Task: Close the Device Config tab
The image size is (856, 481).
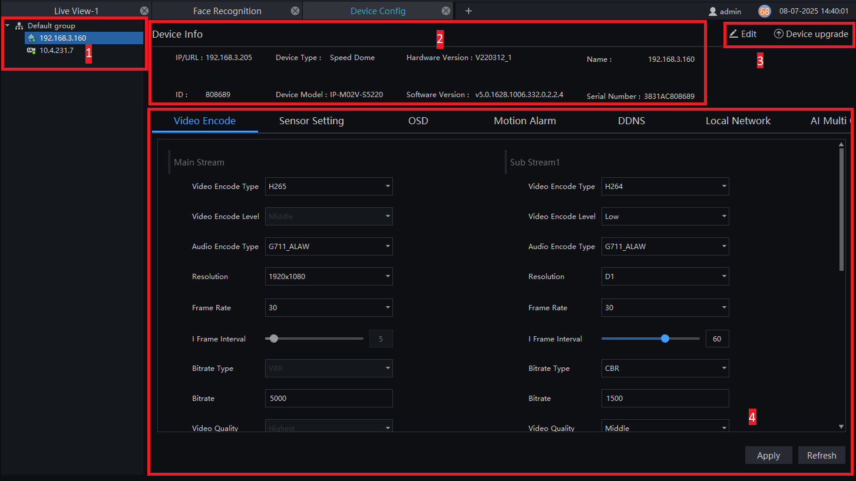Action: tap(446, 11)
